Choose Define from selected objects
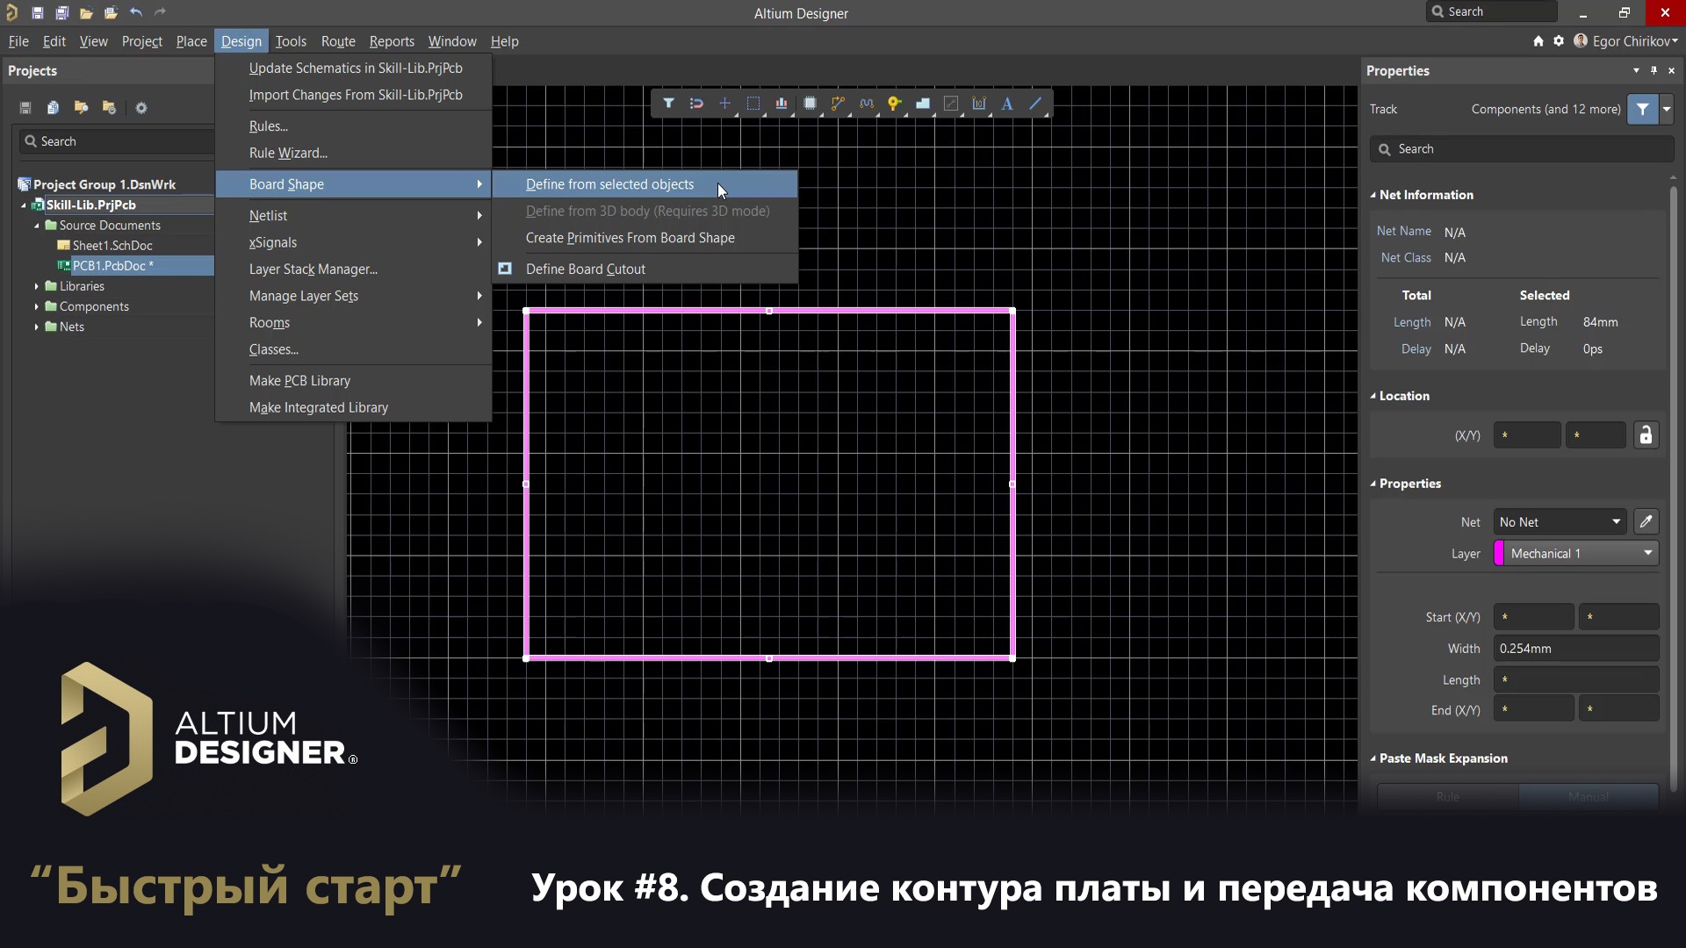Image resolution: width=1686 pixels, height=948 pixels. pyautogui.click(x=609, y=184)
